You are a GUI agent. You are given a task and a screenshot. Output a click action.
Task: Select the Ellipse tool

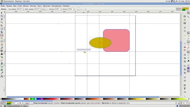point(2,35)
